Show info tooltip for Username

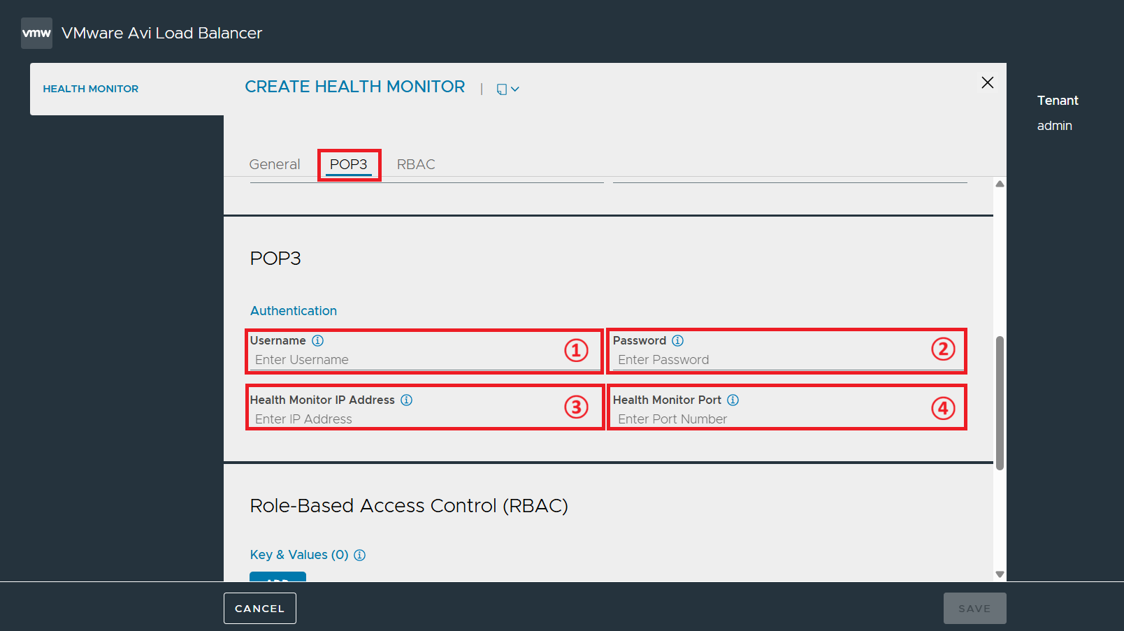click(x=317, y=340)
